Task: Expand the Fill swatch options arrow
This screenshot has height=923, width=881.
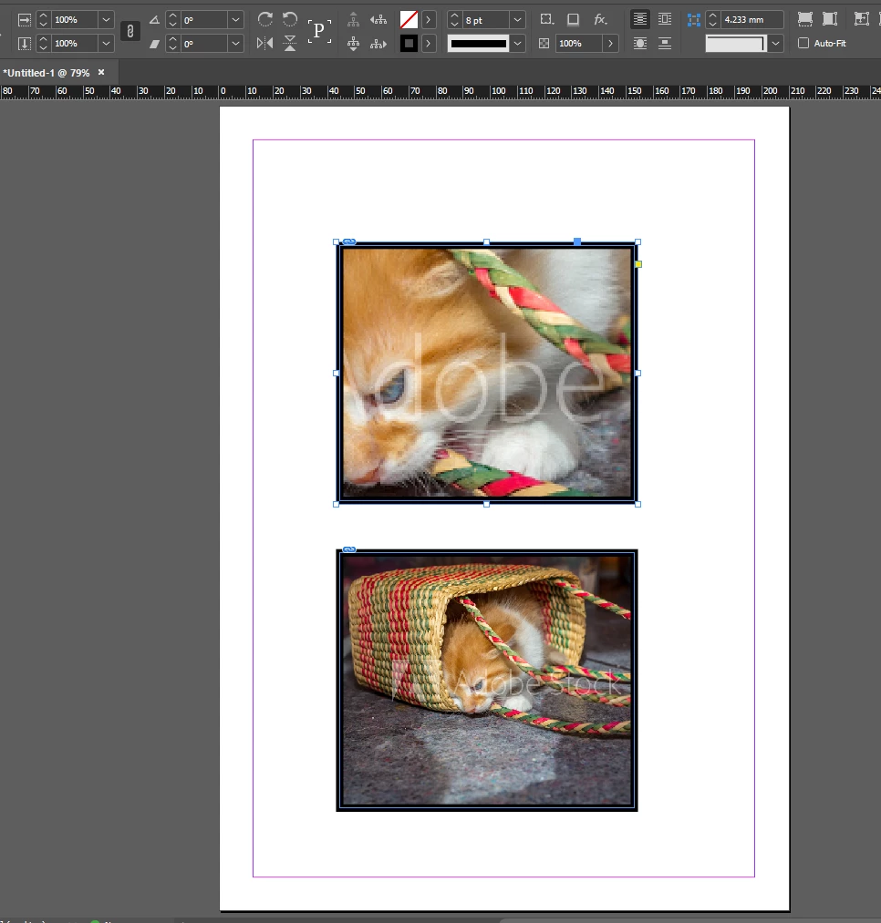Action: pos(429,20)
